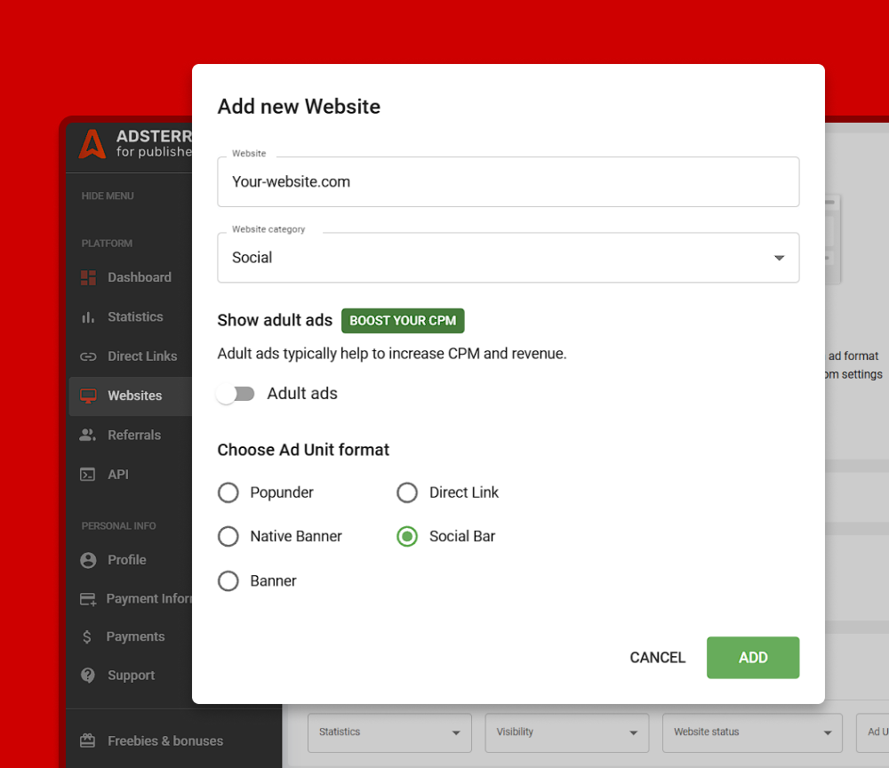Click the ADD button

752,657
